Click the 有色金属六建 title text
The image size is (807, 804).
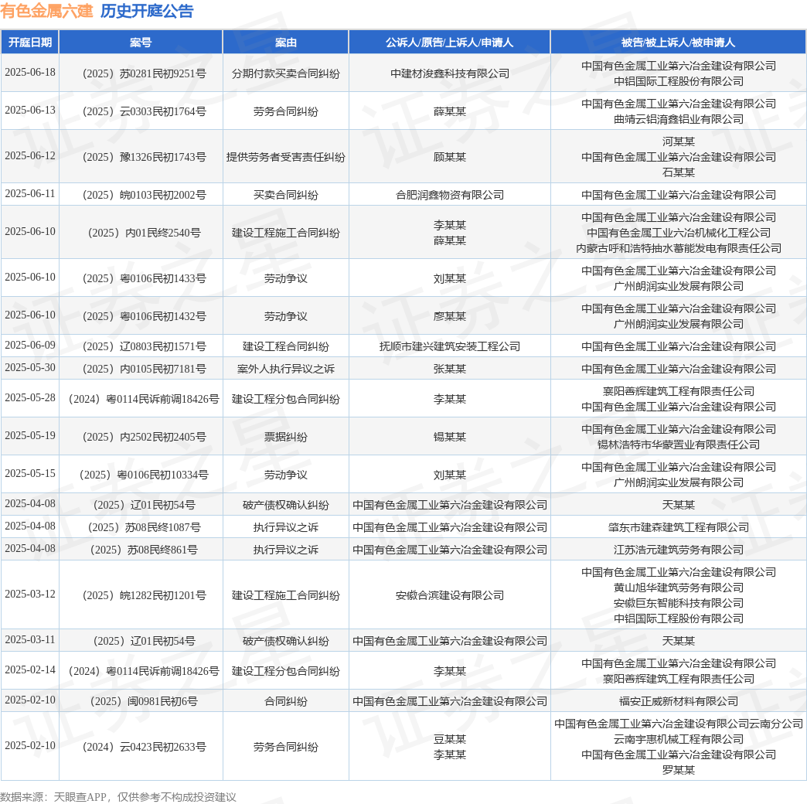click(46, 11)
